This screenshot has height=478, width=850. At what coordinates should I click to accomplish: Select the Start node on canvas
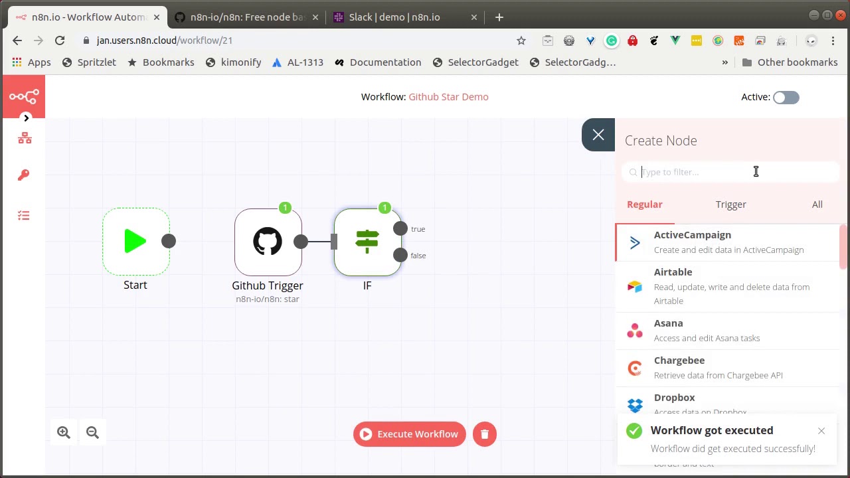[x=135, y=242]
